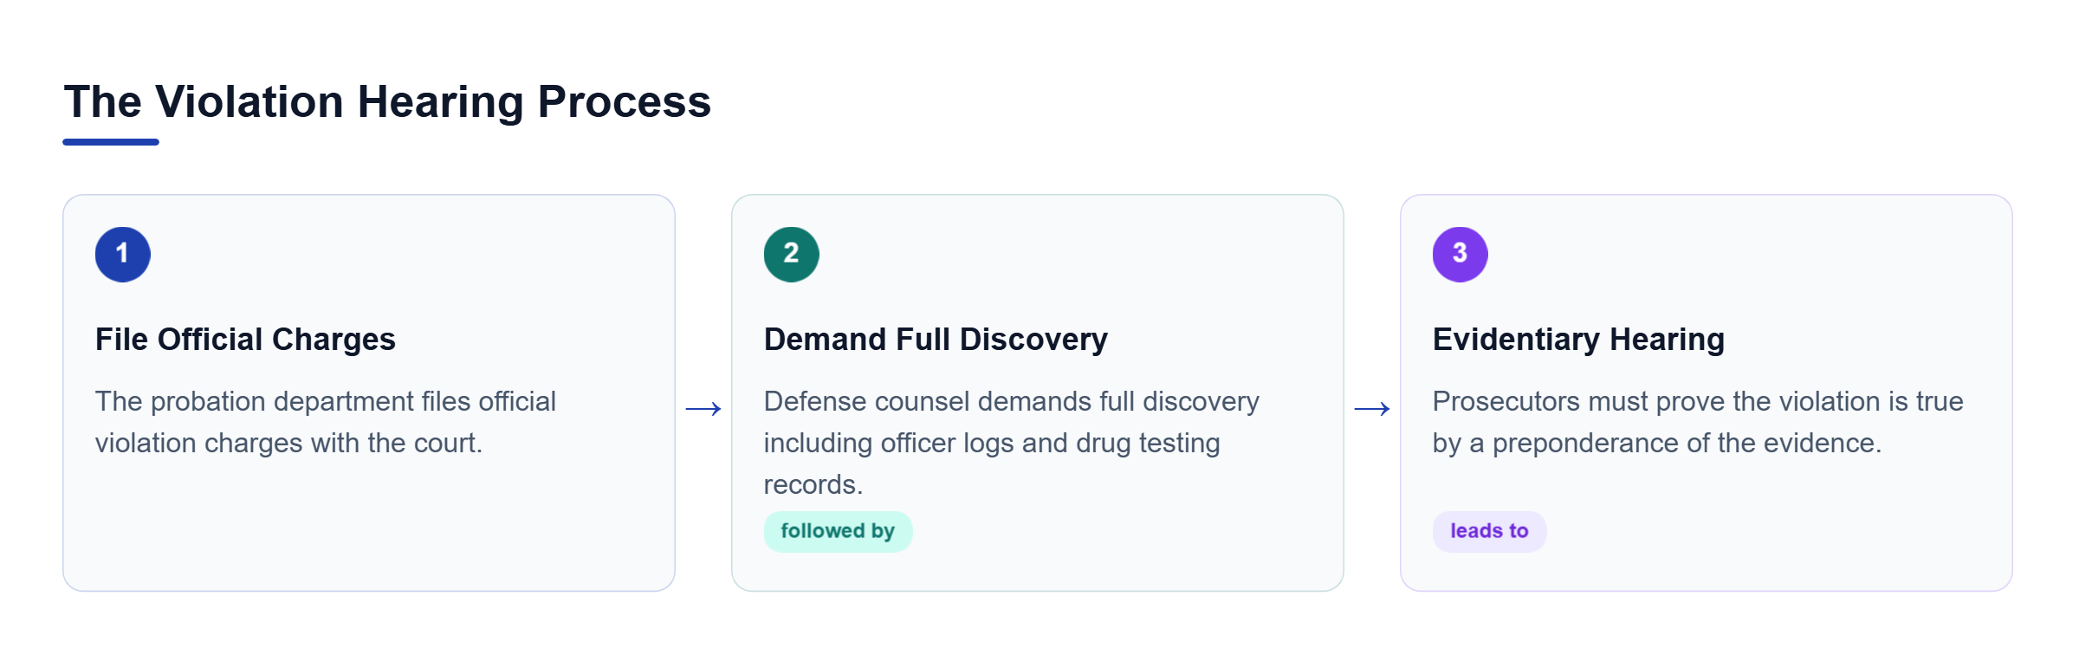Screen dimensions: 2079x655
Task: Click the "Demand Full Discovery" heading
Action: pos(936,339)
